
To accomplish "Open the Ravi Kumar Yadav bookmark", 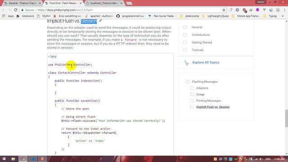I will click(x=162, y=16).
